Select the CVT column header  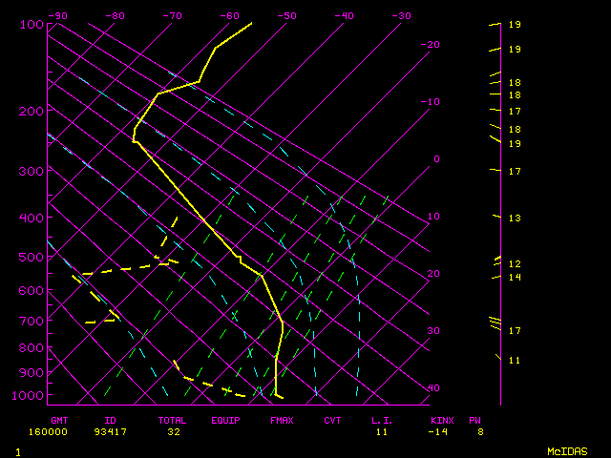332,420
